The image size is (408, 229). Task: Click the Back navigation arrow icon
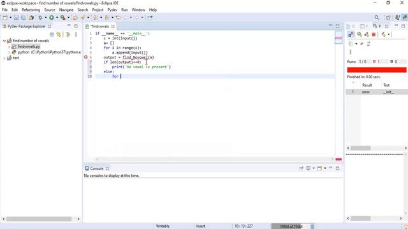[126, 18]
